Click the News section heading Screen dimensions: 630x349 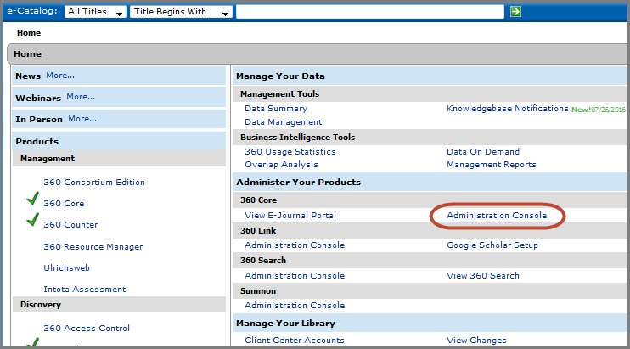point(28,76)
